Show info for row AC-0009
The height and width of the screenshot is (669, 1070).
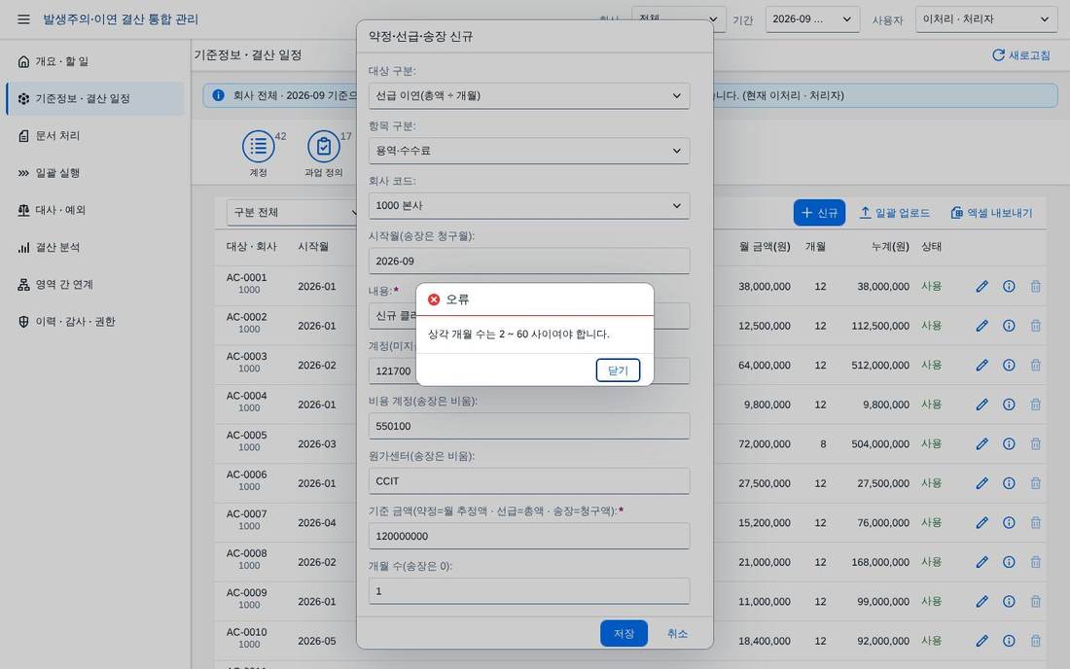[1009, 602]
